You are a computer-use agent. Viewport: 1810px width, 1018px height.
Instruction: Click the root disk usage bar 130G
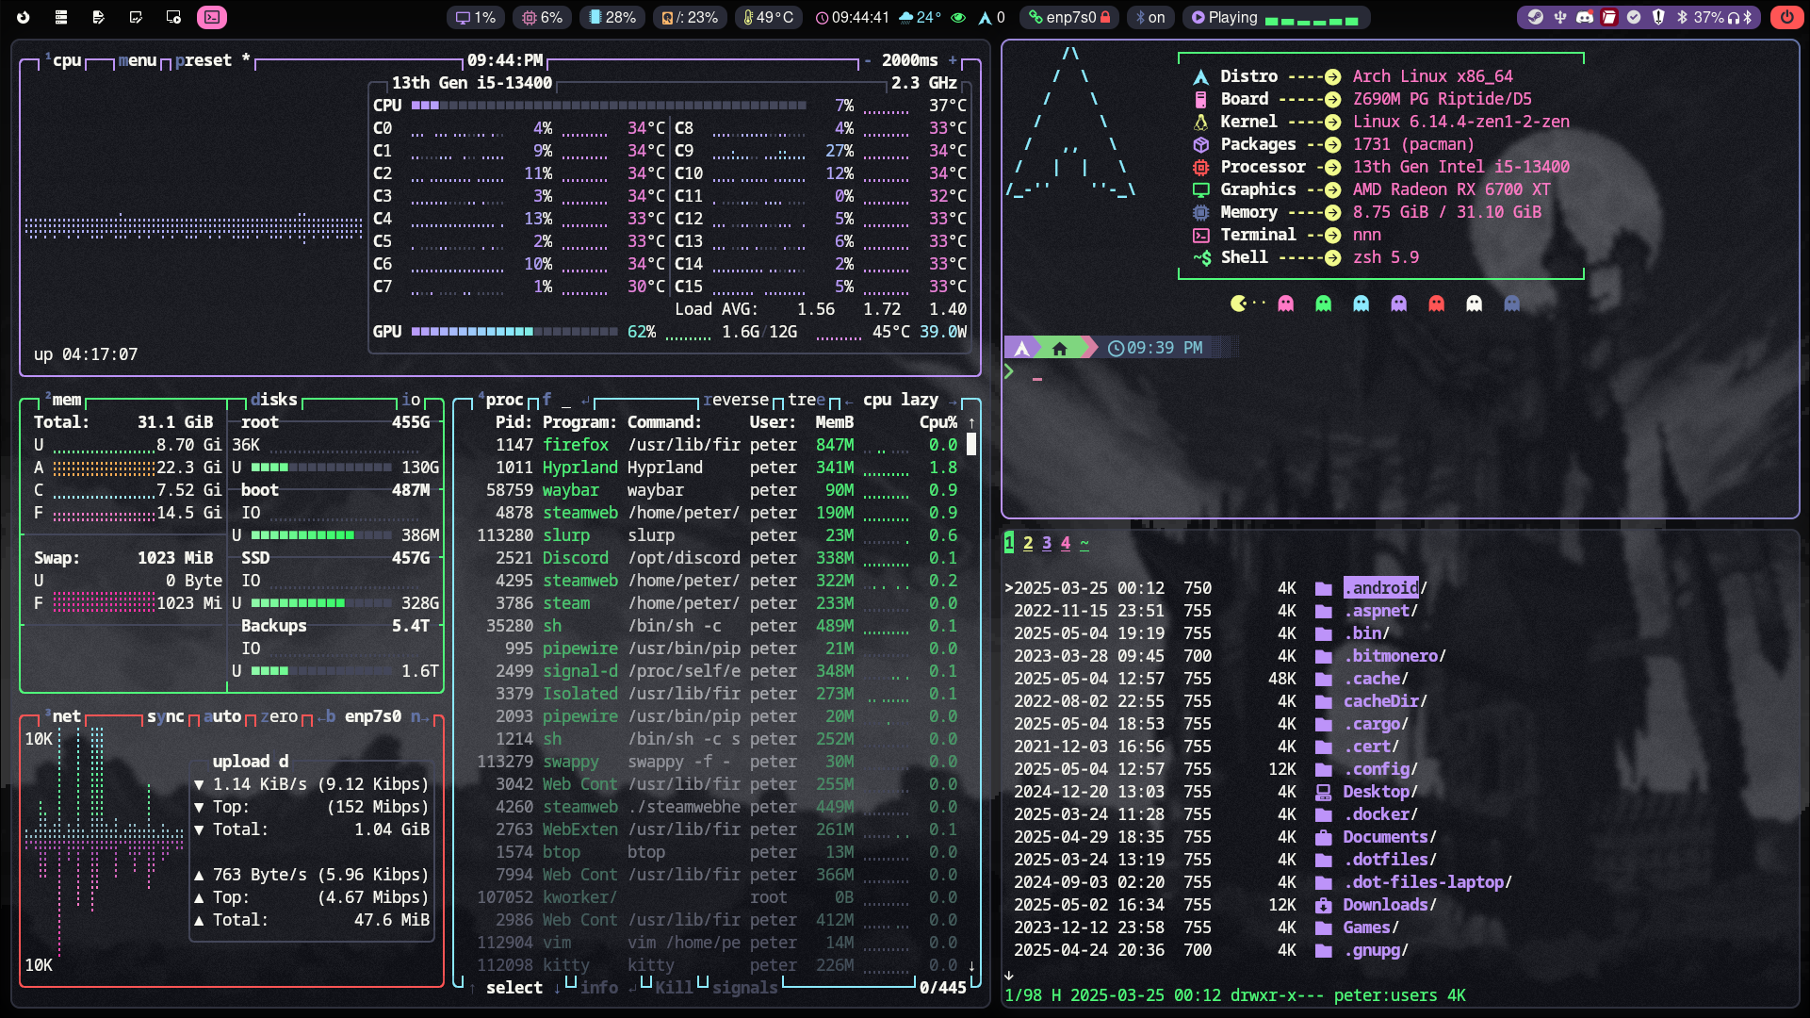(x=321, y=468)
